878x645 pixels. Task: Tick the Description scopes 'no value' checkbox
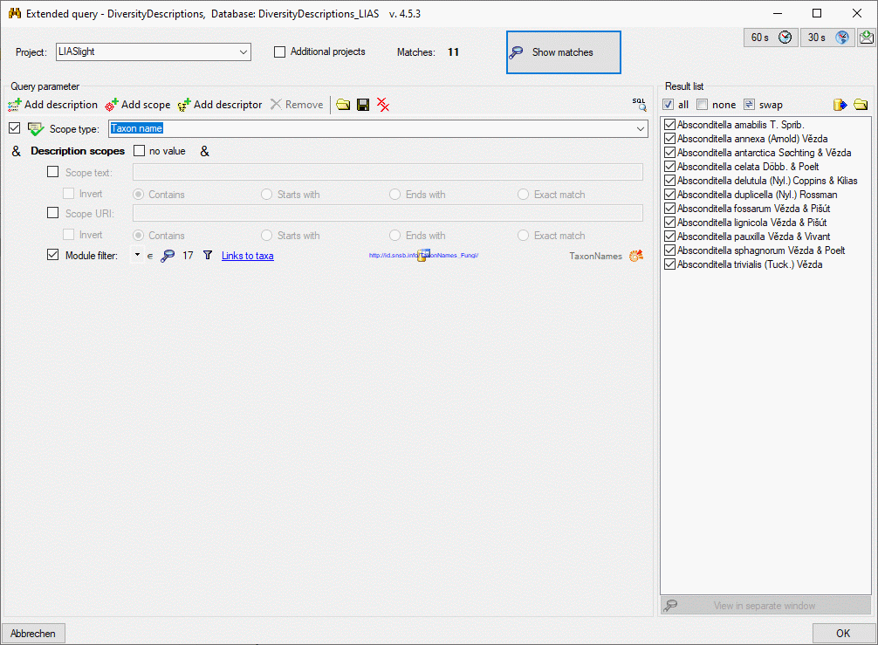point(139,151)
